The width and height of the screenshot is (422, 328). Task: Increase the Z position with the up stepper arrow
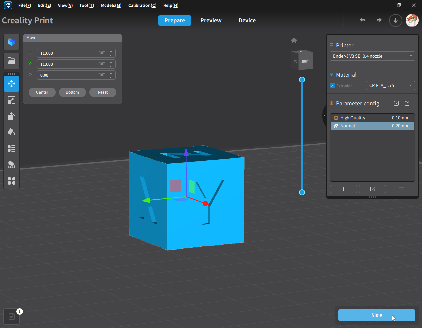(x=111, y=73)
